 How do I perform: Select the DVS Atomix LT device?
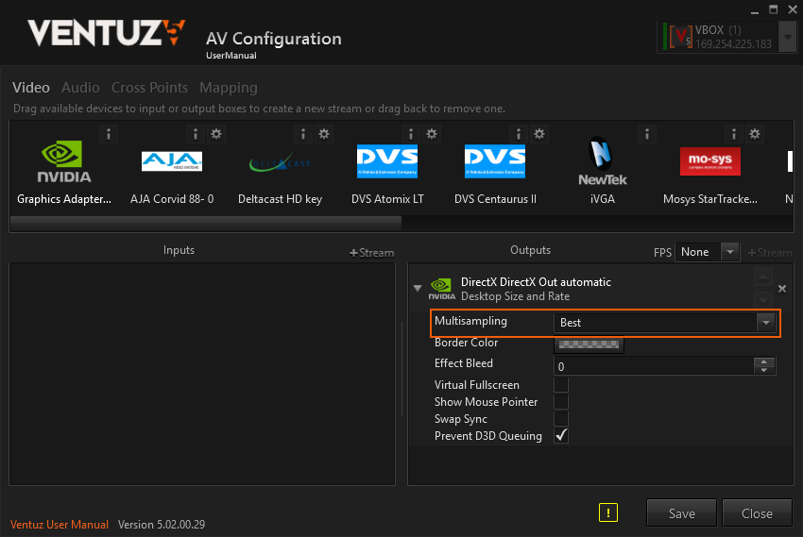(x=387, y=161)
